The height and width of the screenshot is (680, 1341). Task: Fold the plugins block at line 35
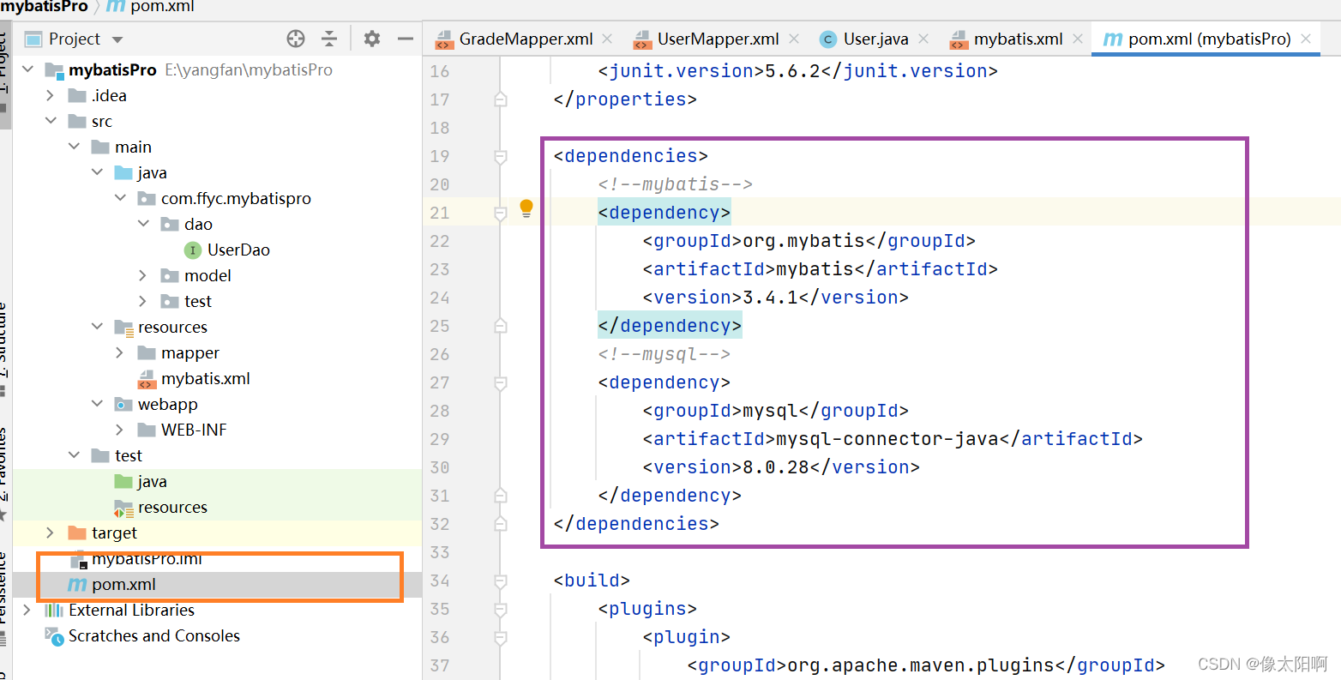click(501, 609)
